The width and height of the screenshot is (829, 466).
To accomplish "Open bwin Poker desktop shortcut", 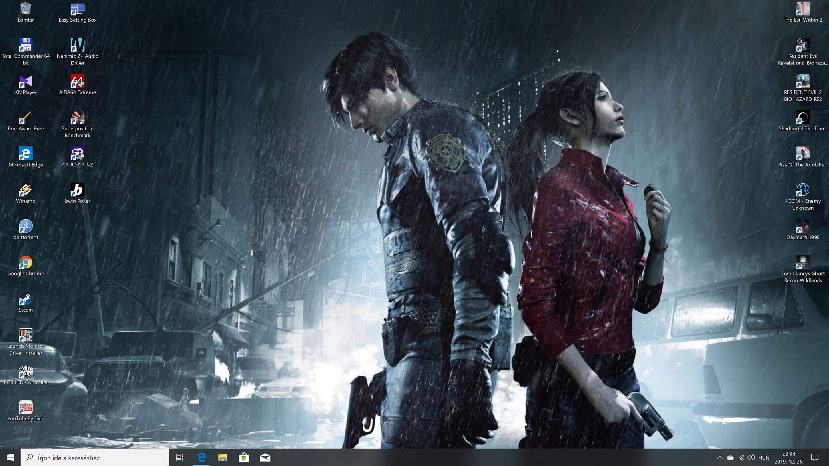I will [x=77, y=194].
